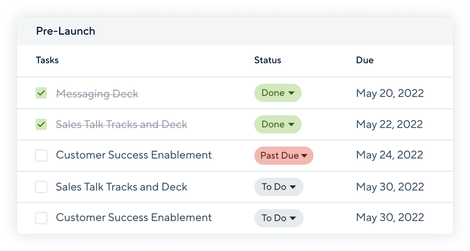Uncheck the Messaging Deck checkbox
Viewport: 470px width, 251px height.
41,93
